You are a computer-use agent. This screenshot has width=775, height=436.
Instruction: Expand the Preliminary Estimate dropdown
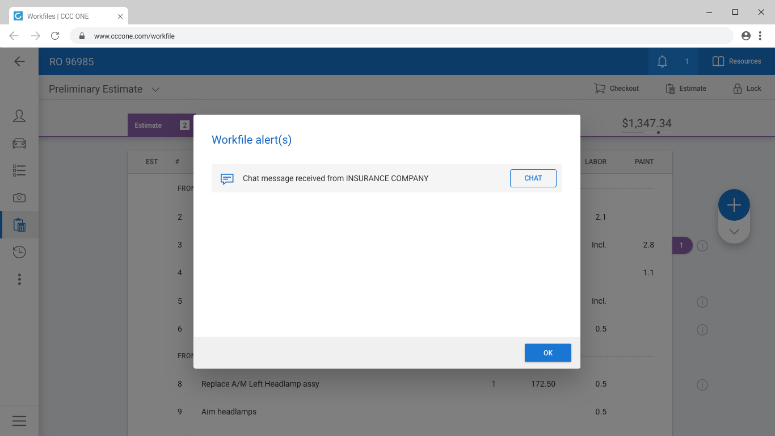pyautogui.click(x=155, y=90)
